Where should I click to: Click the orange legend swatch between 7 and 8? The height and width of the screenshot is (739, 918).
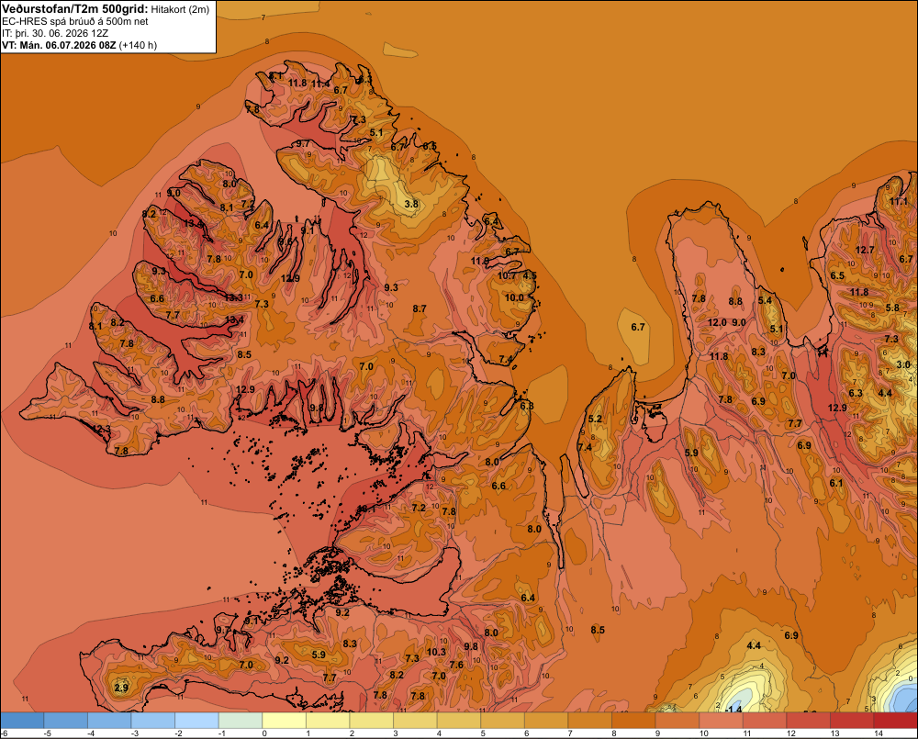[590, 721]
